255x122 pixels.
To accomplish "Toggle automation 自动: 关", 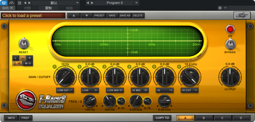I will click(x=7, y=8).
